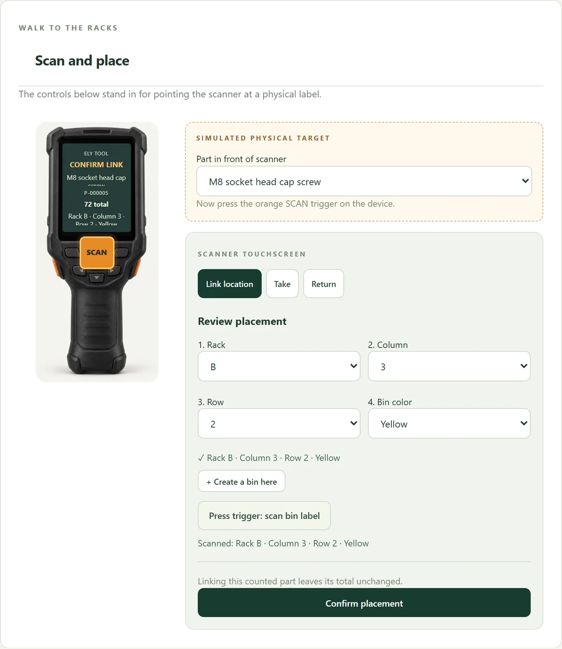Click the P-000005 part number on scanner
The height and width of the screenshot is (649, 562).
coord(97,193)
